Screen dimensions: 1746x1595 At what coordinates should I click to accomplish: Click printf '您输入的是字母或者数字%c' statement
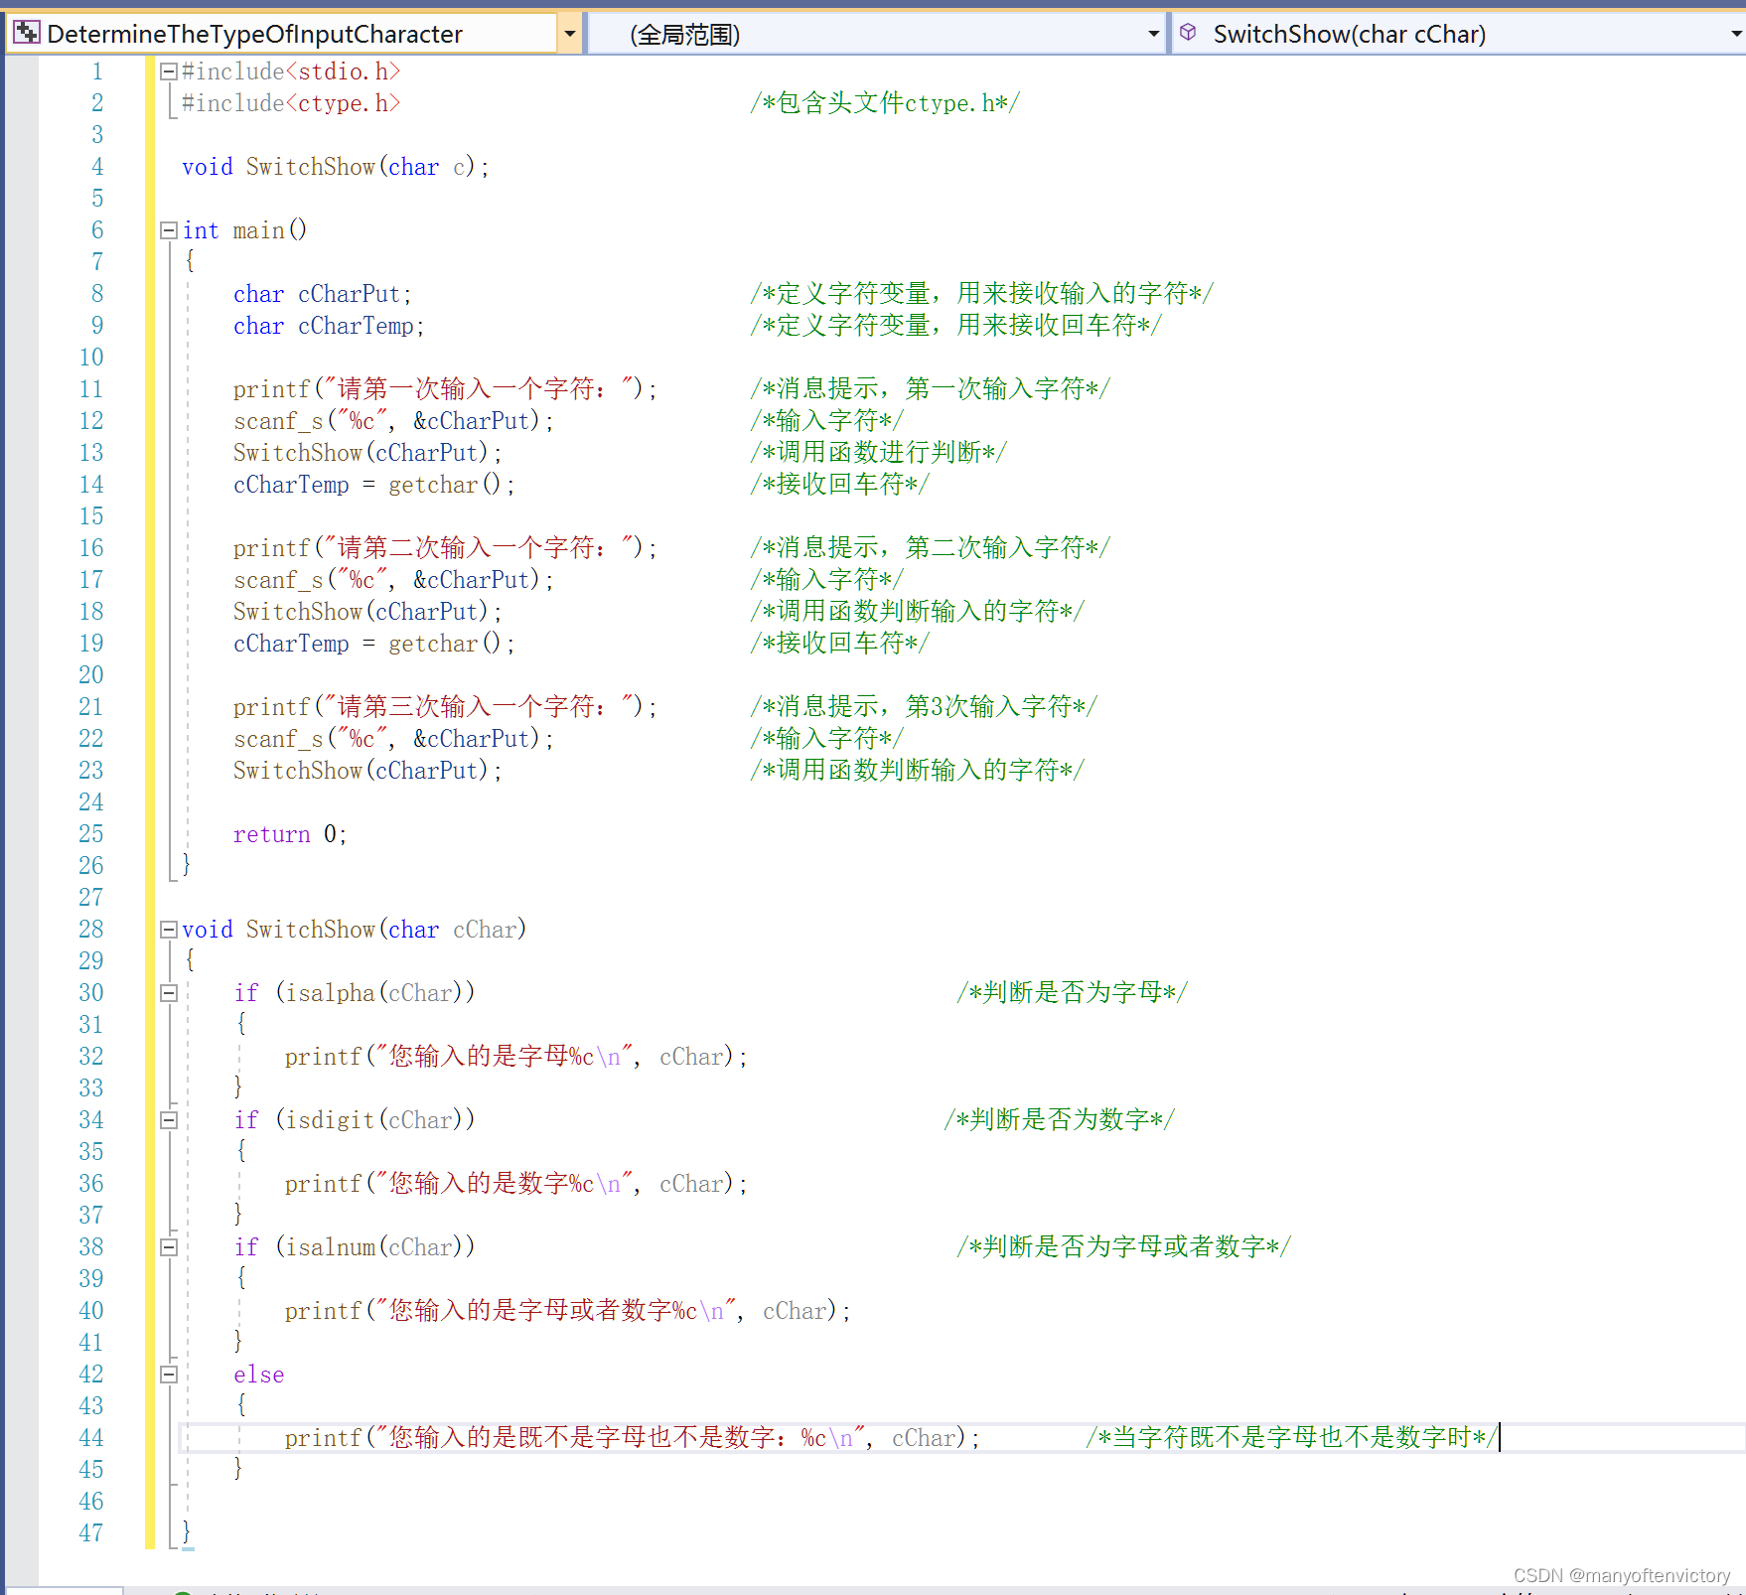[x=568, y=1311]
